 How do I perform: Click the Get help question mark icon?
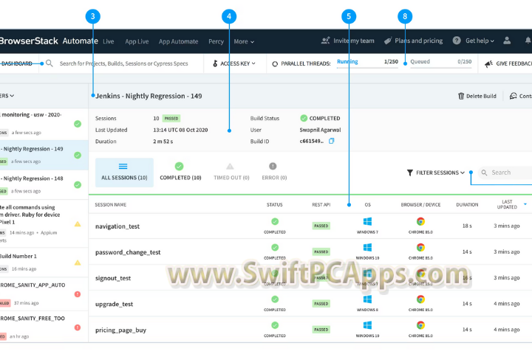point(457,41)
